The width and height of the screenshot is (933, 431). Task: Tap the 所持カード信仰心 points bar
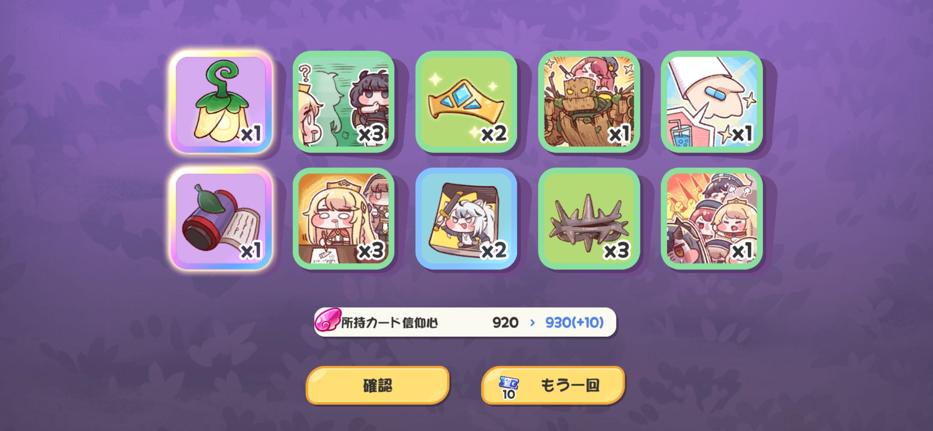(x=465, y=322)
